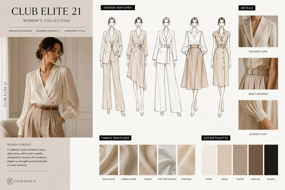Image resolution: width=285 pixels, height=190 pixels.
Task: Select the button-front midi dress sketch
Action: click(x=221, y=67)
